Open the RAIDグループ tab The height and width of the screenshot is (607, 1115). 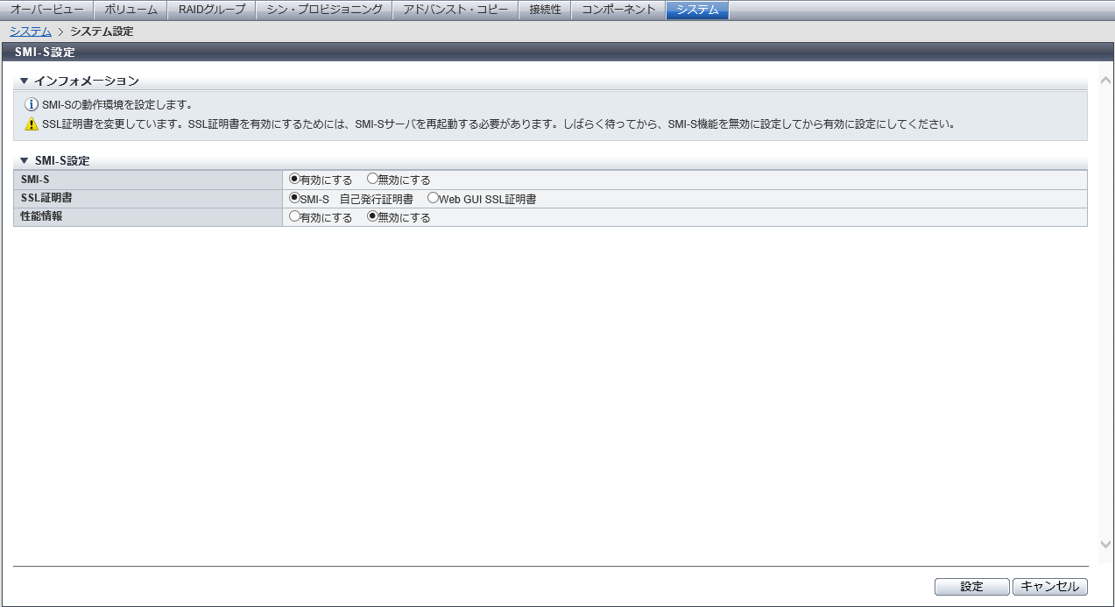[x=212, y=10]
